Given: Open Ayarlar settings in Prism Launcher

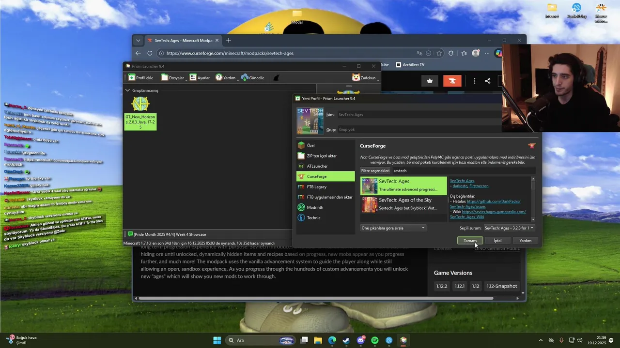Looking at the screenshot, I should click(x=200, y=78).
